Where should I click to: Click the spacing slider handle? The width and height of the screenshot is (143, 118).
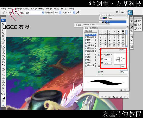[x=102, y=74]
